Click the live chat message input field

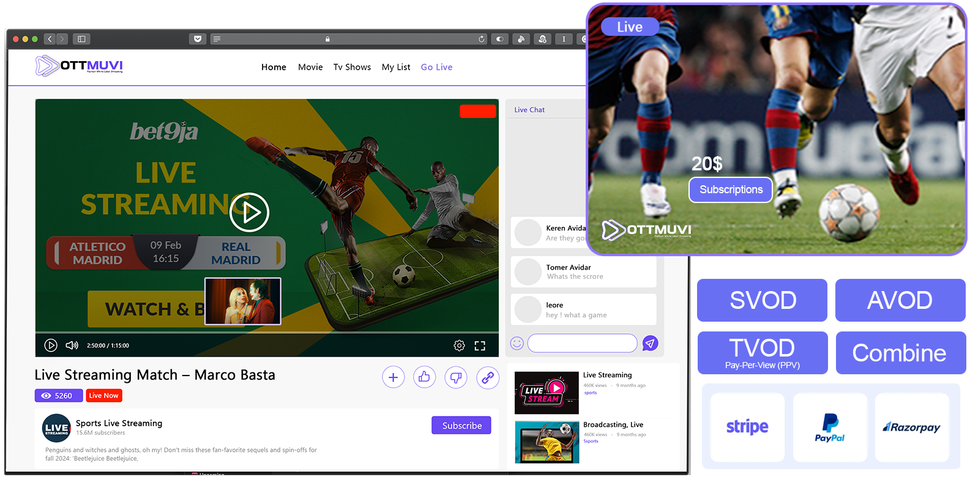583,343
